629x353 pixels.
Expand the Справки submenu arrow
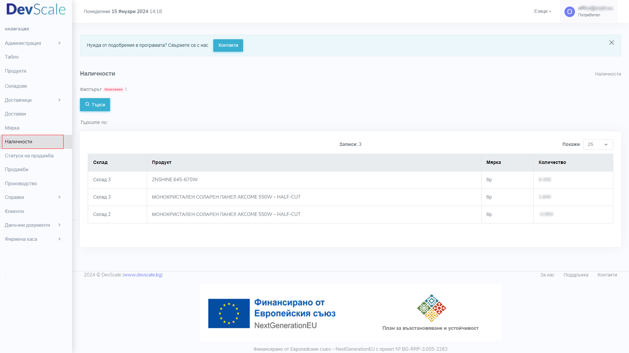point(60,197)
